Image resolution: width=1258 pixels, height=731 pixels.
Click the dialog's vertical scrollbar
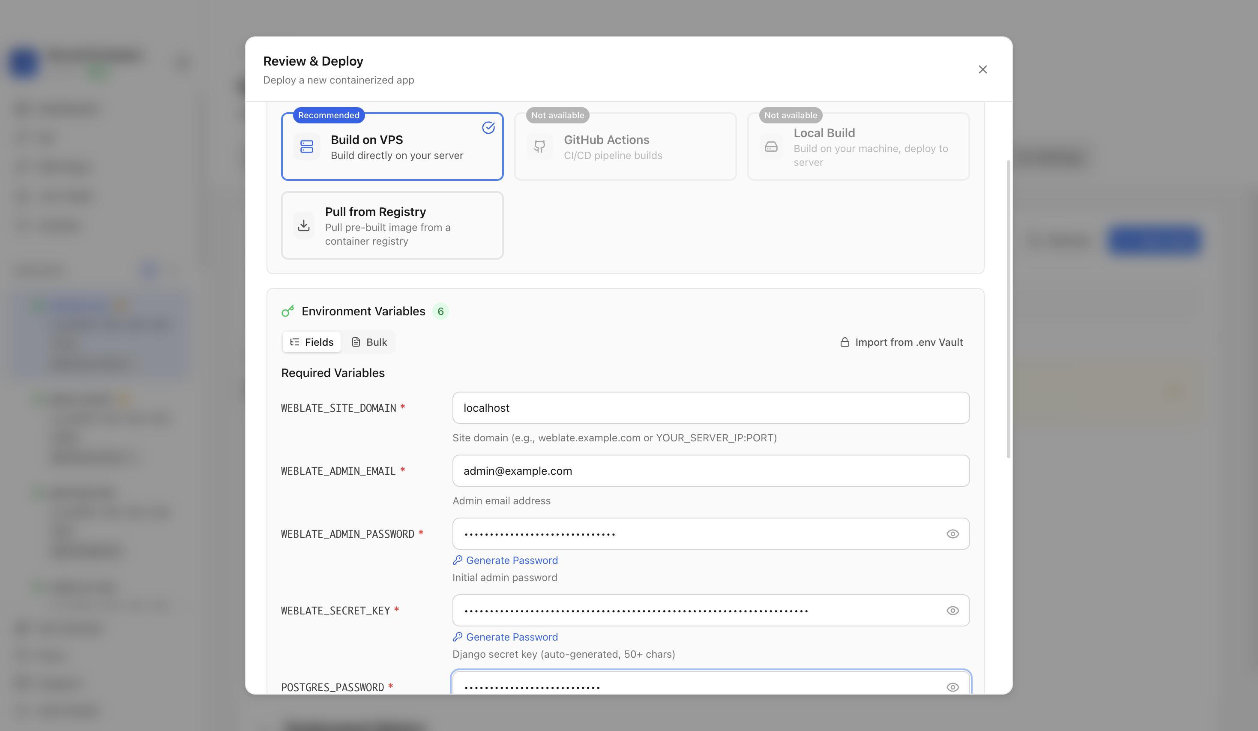coord(1008,309)
